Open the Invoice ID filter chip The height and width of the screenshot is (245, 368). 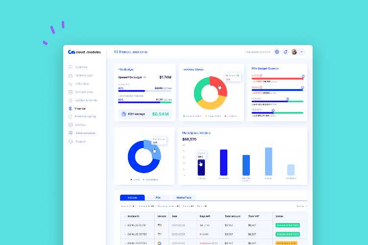tap(128, 206)
